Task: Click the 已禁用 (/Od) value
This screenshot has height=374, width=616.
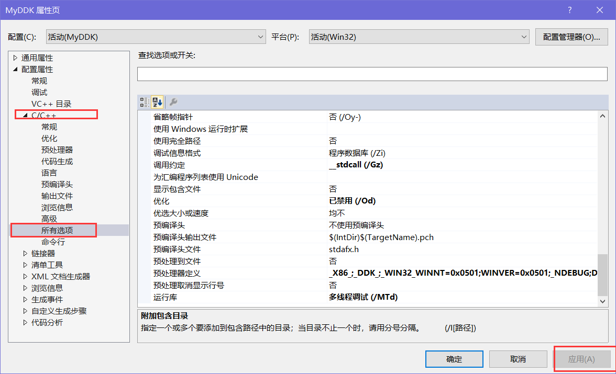Action: tap(353, 201)
